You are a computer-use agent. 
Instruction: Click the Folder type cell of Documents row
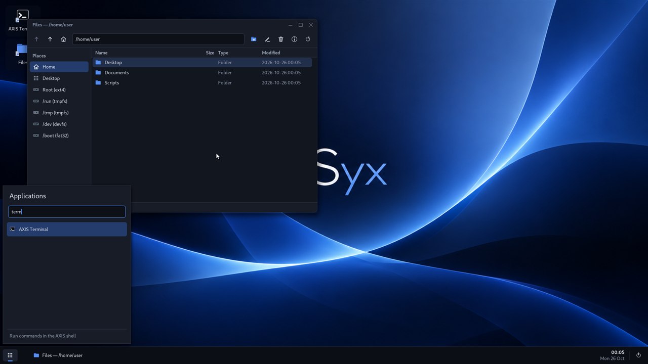click(225, 73)
